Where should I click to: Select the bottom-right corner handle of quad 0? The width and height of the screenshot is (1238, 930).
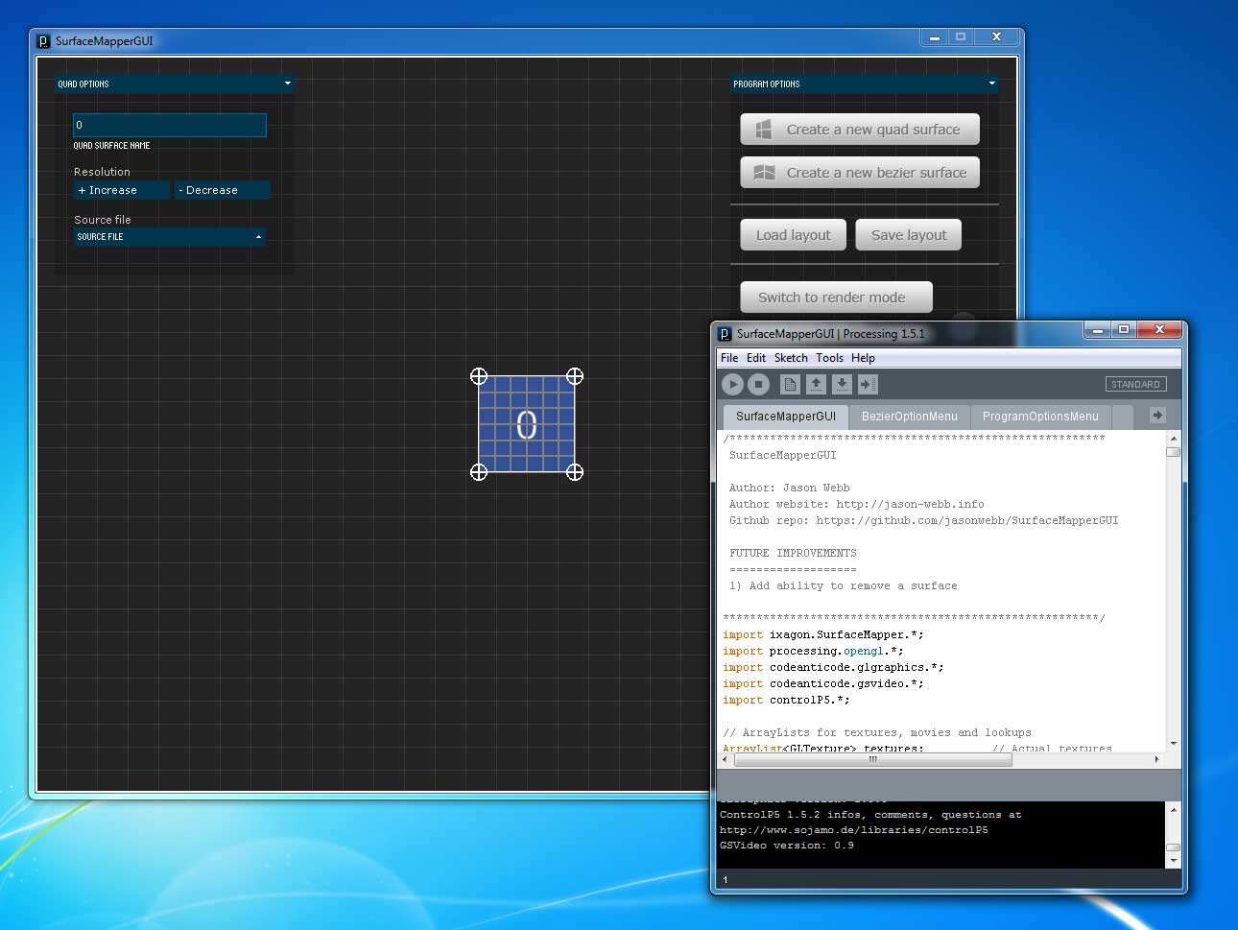(575, 471)
